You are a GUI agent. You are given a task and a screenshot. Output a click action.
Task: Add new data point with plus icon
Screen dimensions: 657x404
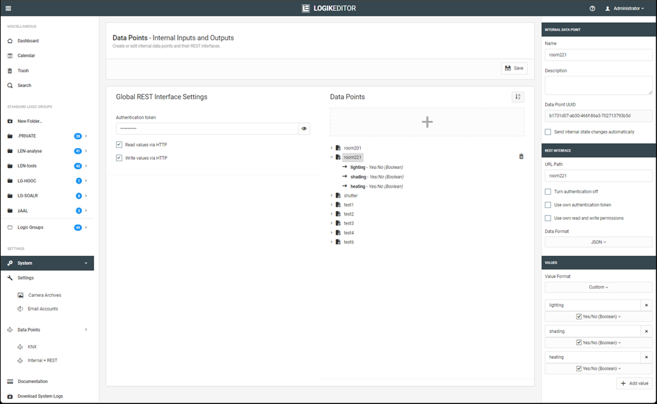427,122
